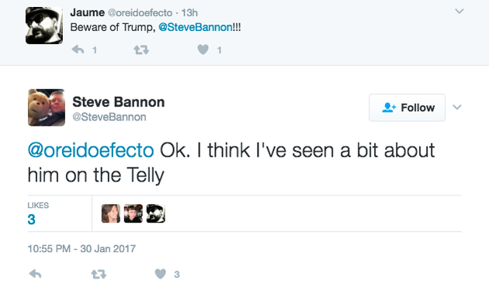
Task: Open the @oreidoefecto mention in the reply
Action: pos(91,150)
